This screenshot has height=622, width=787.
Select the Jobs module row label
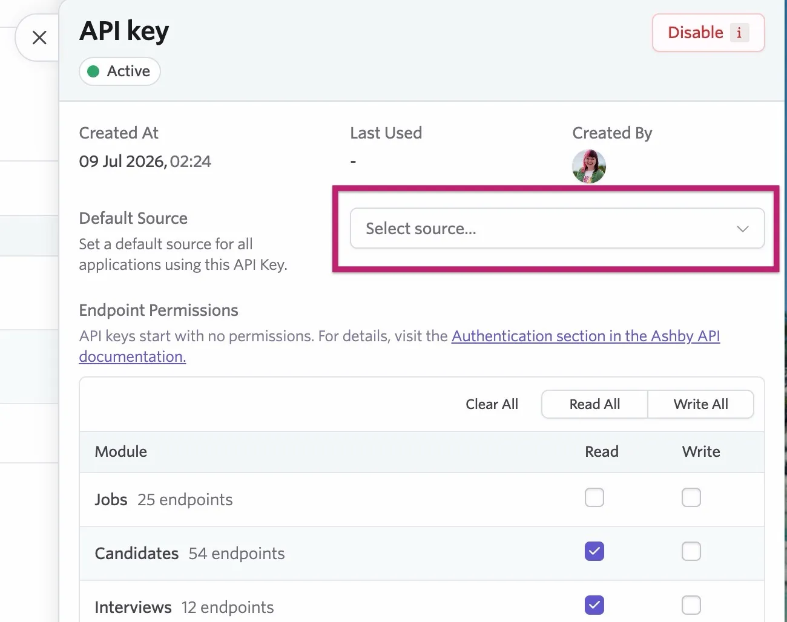pyautogui.click(x=111, y=500)
